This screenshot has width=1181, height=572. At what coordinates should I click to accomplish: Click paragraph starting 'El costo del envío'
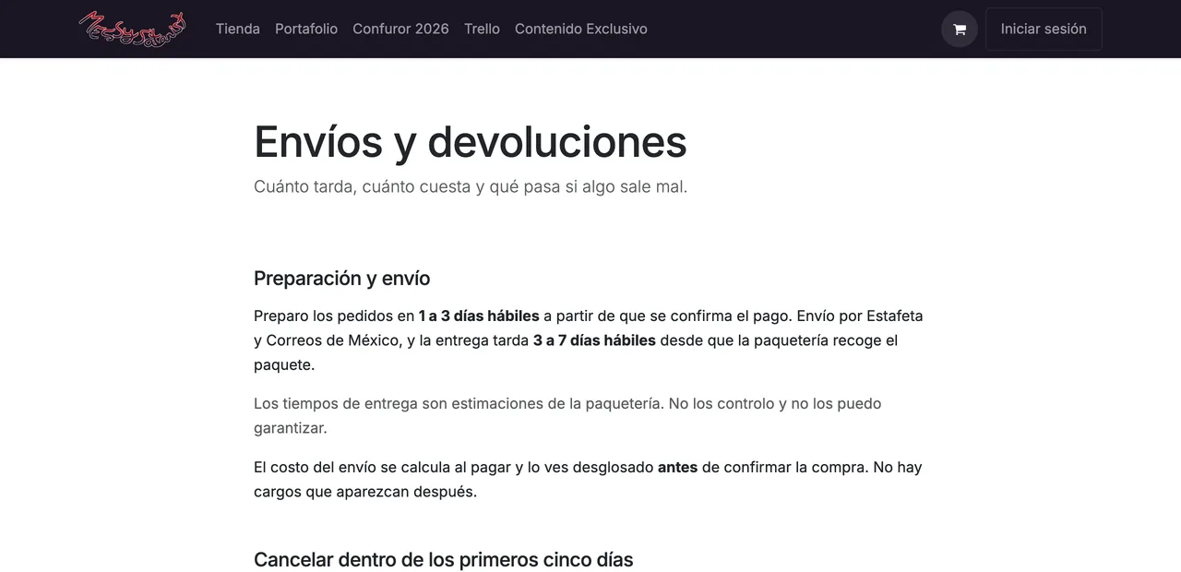click(588, 479)
